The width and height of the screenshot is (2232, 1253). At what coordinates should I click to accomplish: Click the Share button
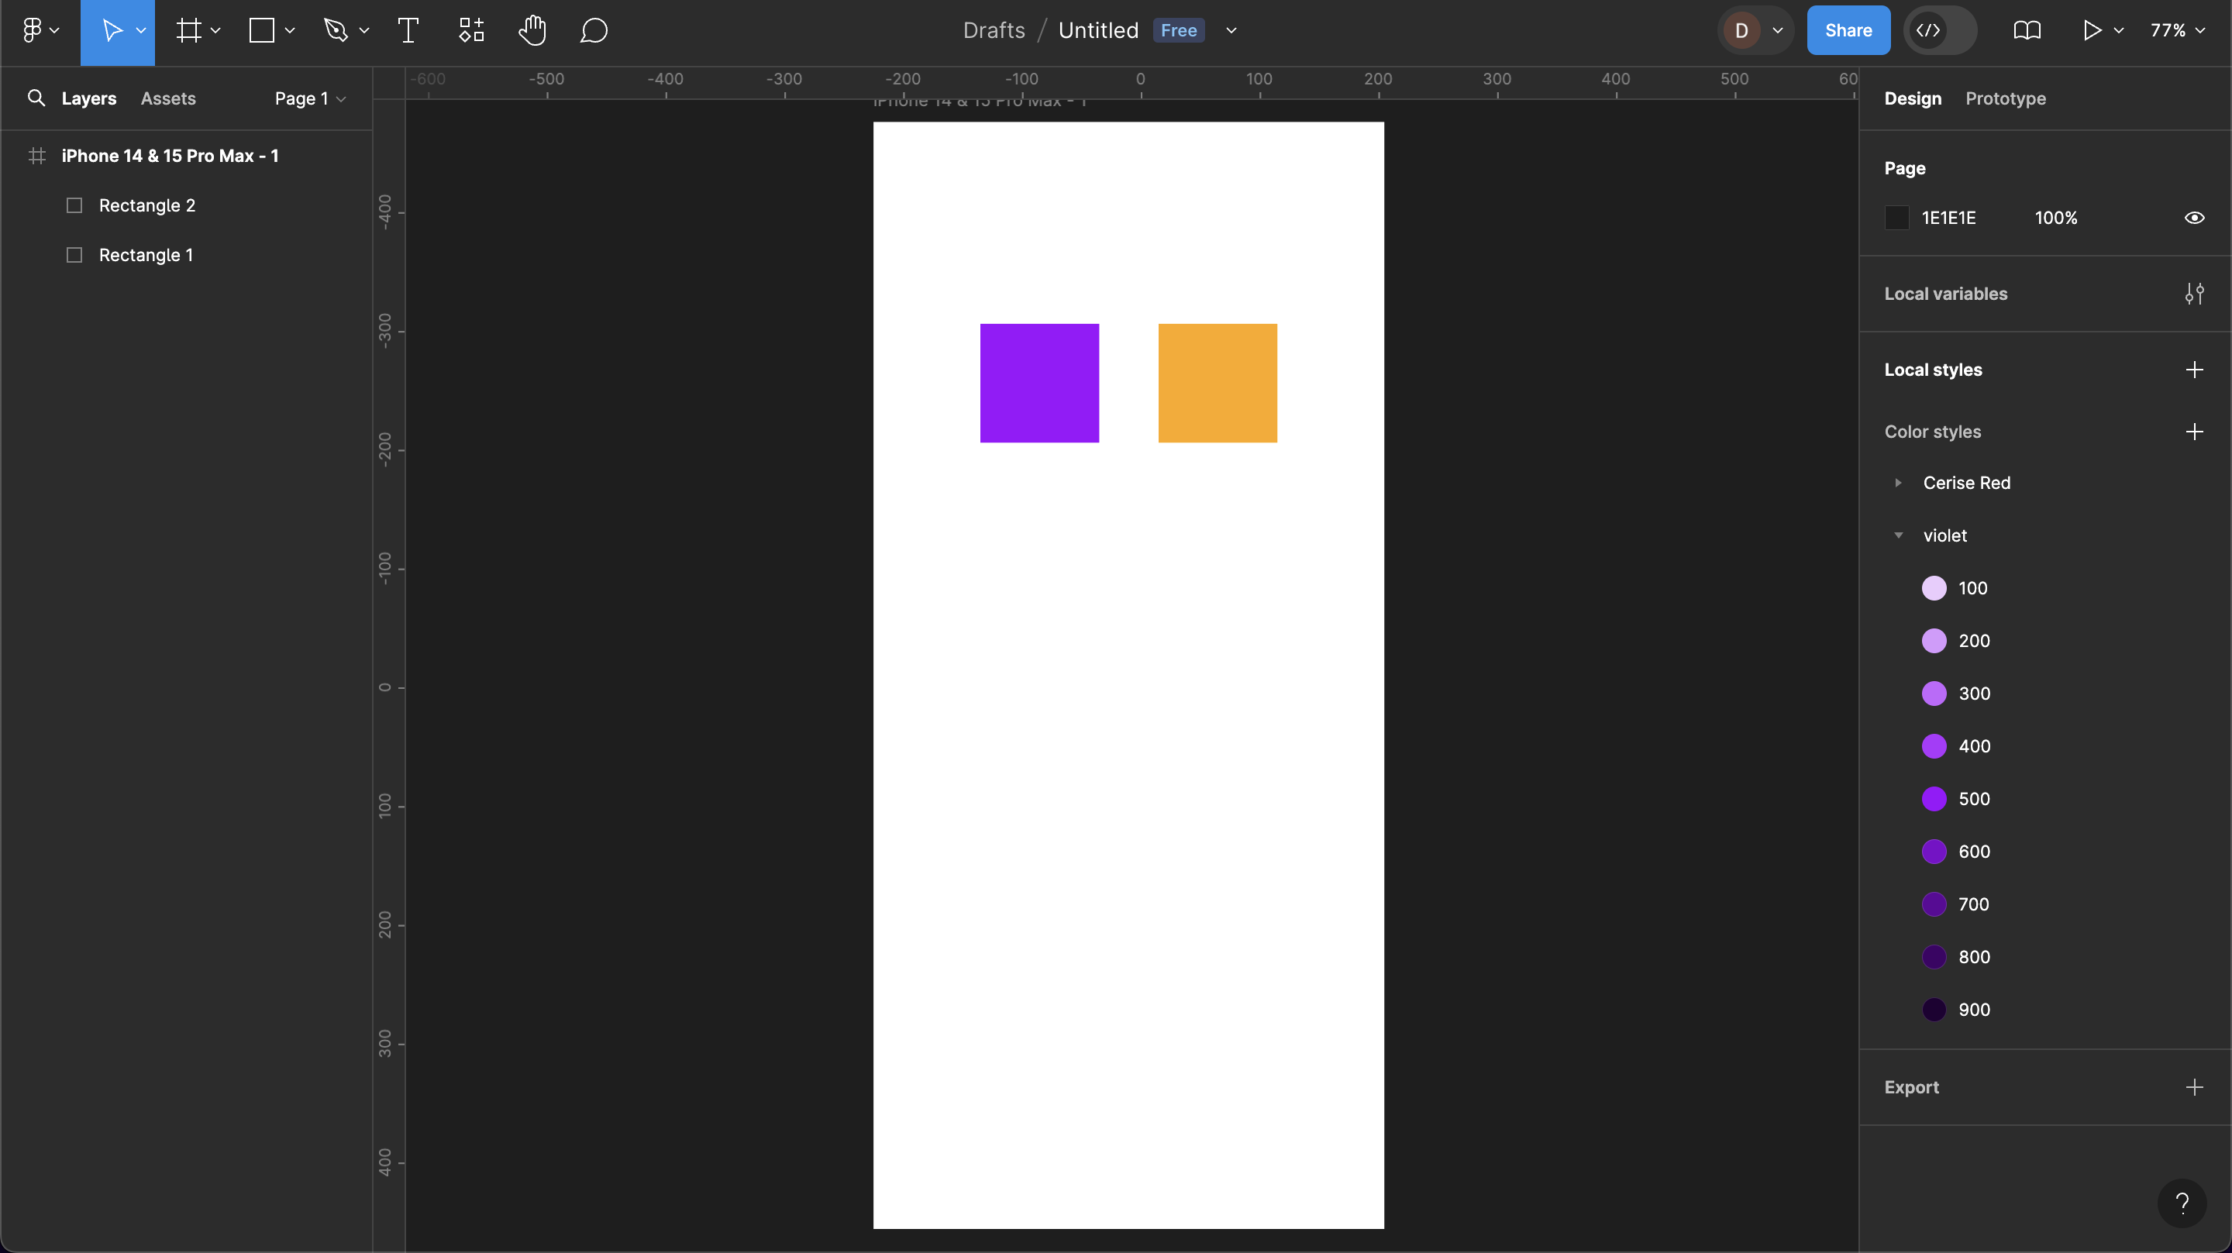click(1848, 31)
